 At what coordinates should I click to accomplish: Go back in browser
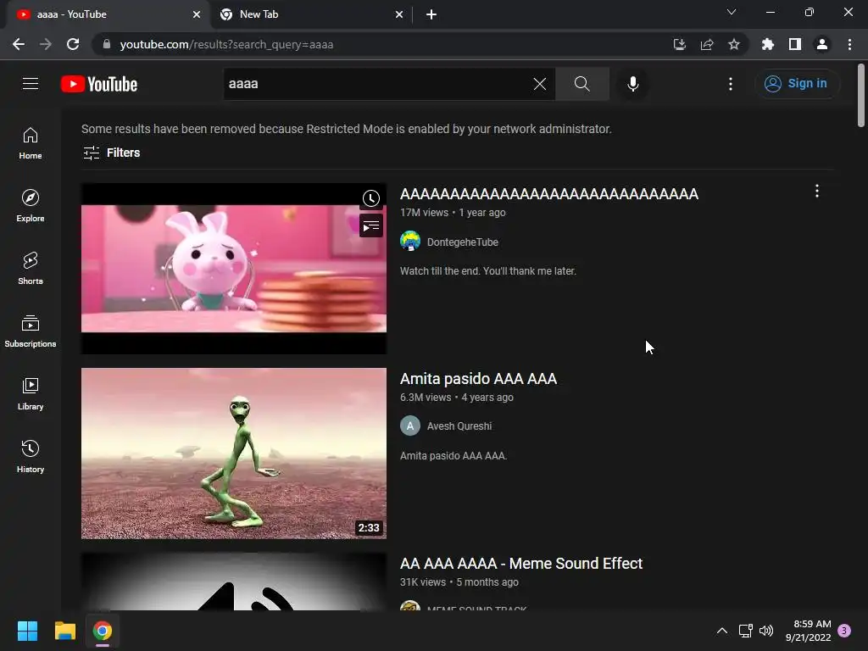[x=19, y=44]
